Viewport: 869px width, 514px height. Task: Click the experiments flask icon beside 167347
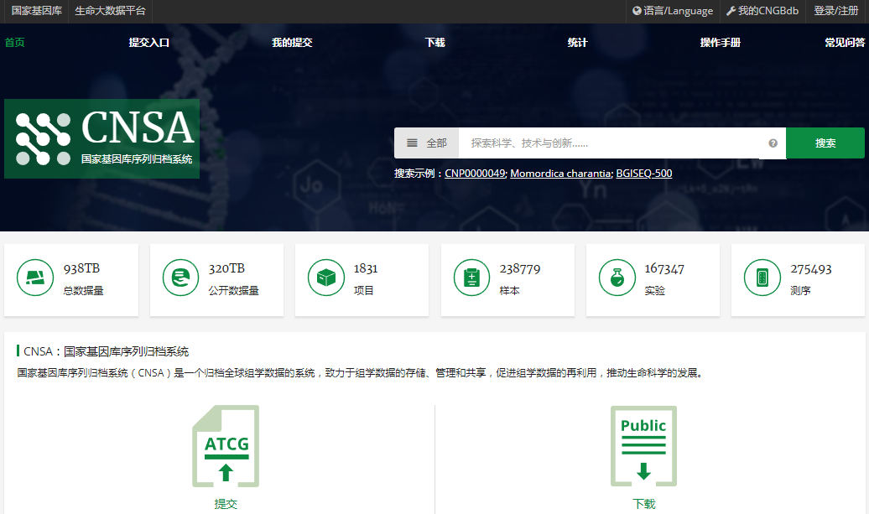617,278
